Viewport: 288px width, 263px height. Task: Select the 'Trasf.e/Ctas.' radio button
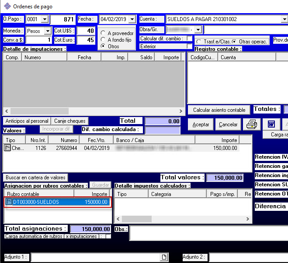199,41
